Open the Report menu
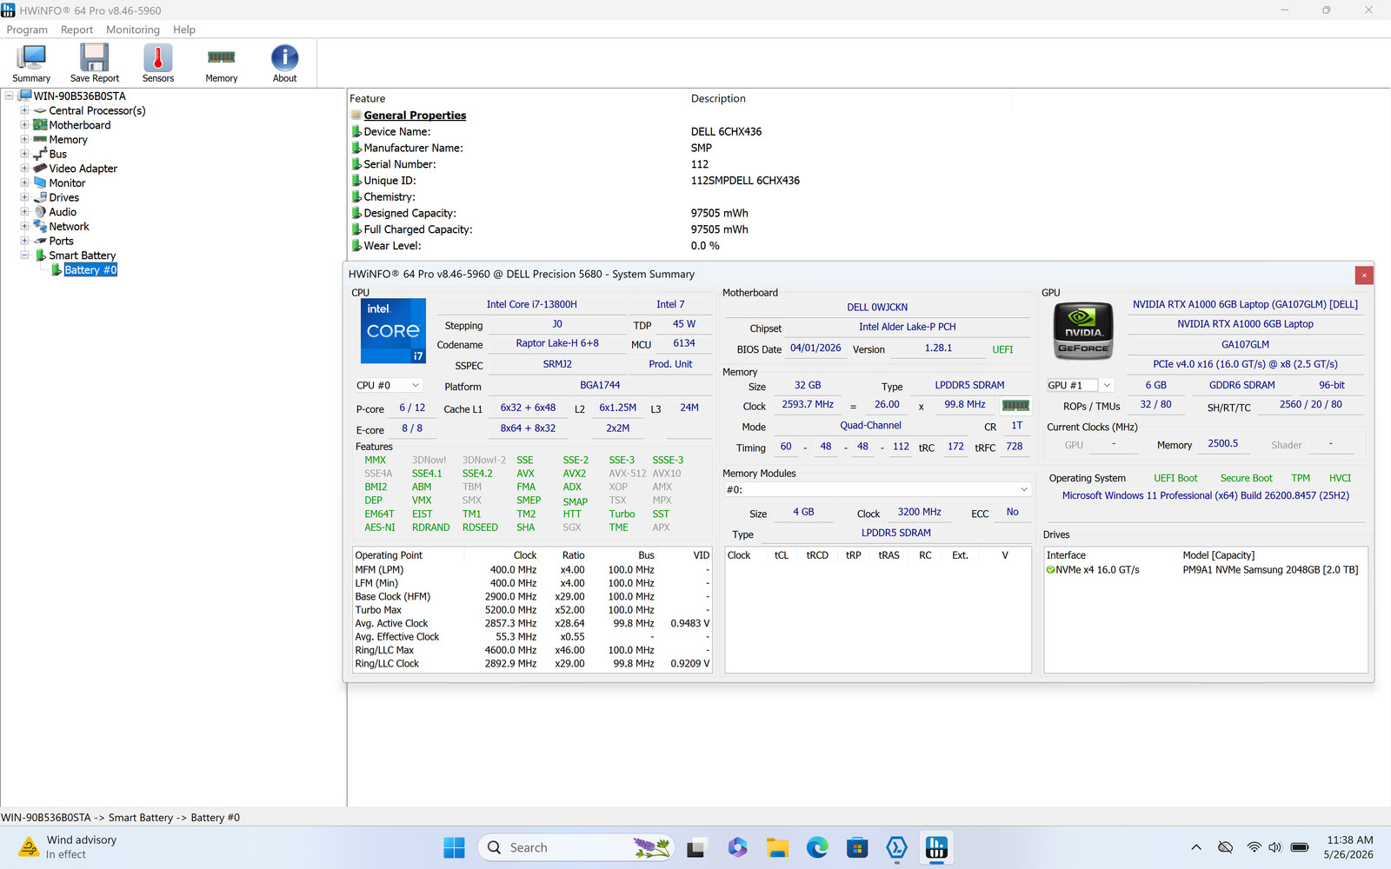Image resolution: width=1391 pixels, height=869 pixels. coord(77,30)
